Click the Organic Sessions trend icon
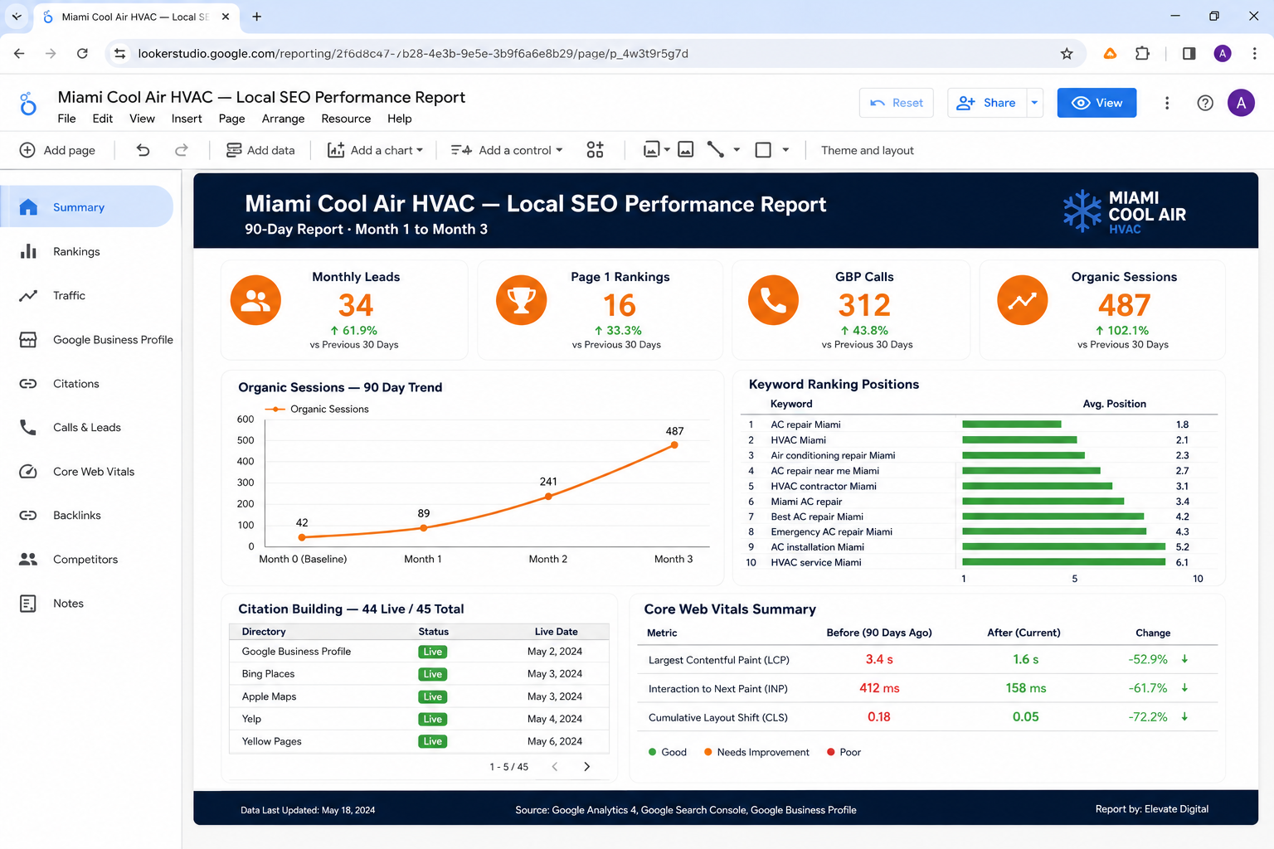This screenshot has width=1274, height=849. click(x=1022, y=300)
